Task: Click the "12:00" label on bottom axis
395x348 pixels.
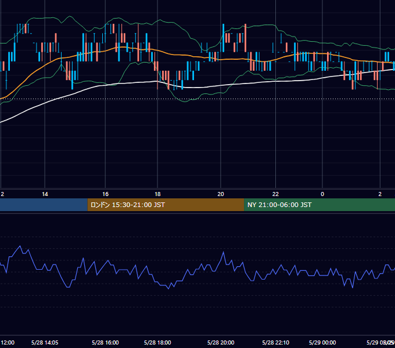Action: pyautogui.click(x=8, y=342)
